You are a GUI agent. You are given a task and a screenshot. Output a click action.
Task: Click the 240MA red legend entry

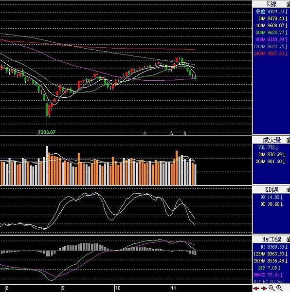click(x=271, y=54)
